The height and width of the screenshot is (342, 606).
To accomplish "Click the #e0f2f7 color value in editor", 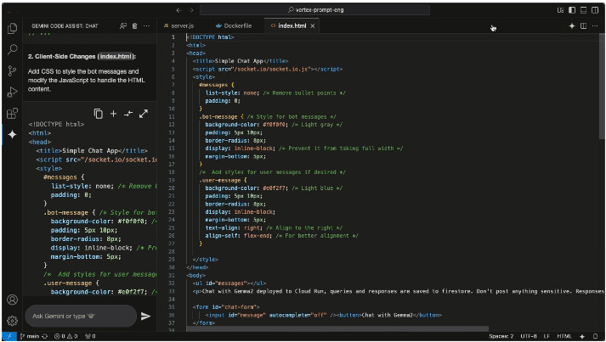I will 275,188.
